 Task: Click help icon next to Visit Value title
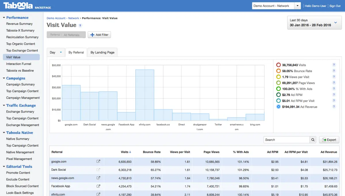tap(80, 26)
